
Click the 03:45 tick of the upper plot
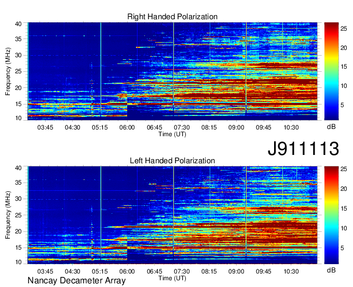point(45,127)
